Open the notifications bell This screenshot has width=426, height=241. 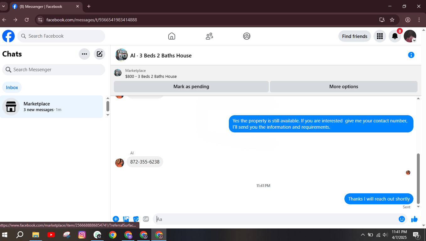pos(395,36)
